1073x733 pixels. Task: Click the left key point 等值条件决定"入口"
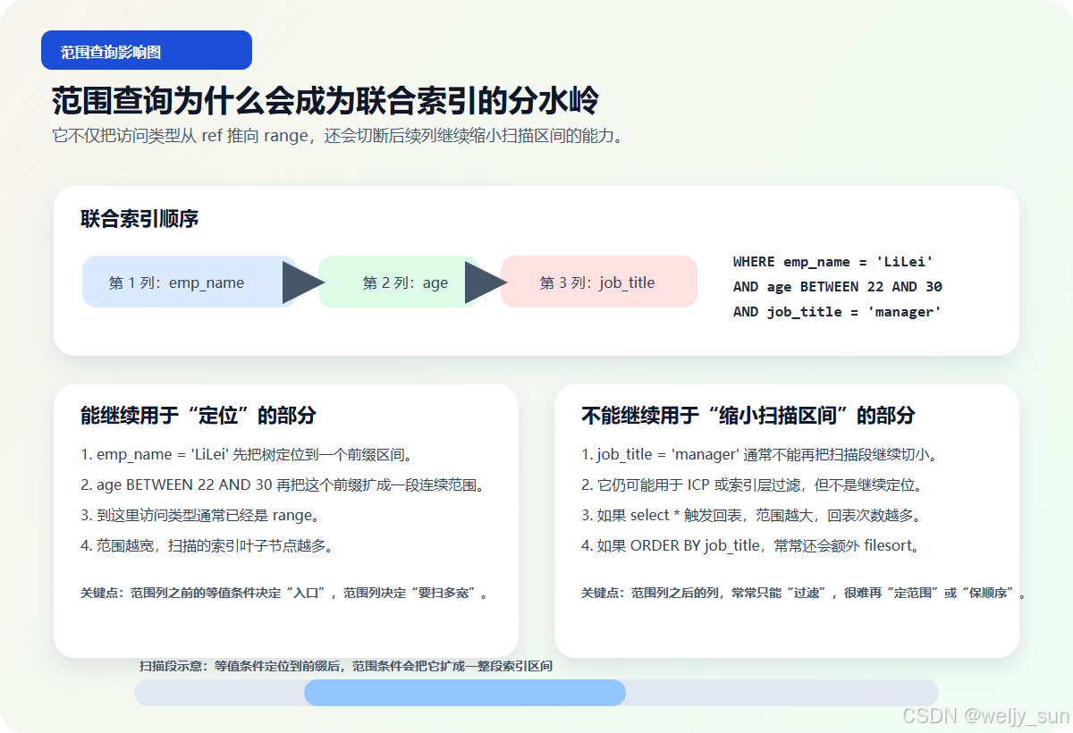[286, 593]
